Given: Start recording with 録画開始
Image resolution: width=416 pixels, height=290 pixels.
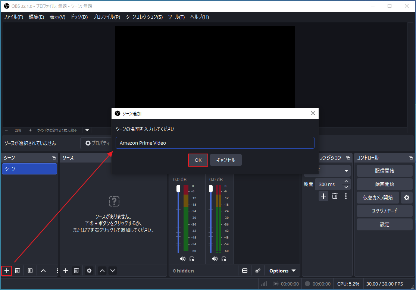Looking at the screenshot, I should pyautogui.click(x=384, y=184).
